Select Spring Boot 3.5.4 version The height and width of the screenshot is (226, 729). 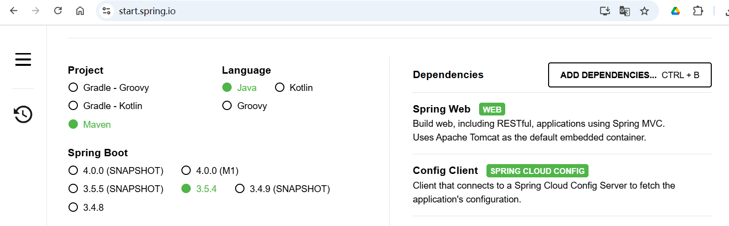tap(199, 189)
